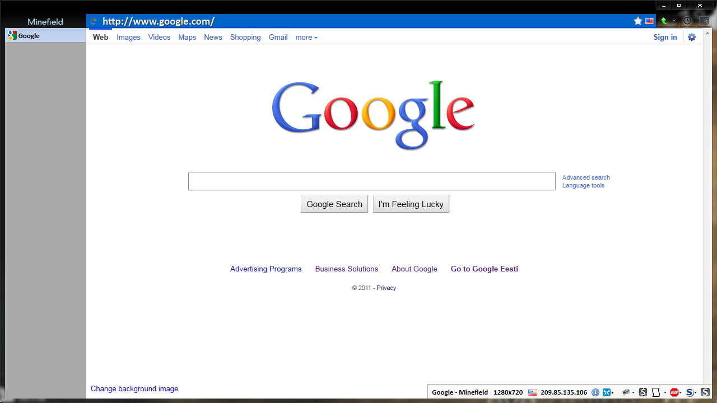717x403 pixels.
Task: Open the Privacy link
Action: 386,288
